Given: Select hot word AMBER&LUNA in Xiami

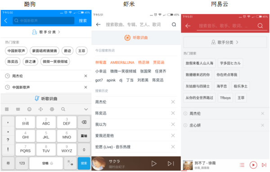Looking at the screenshot, I should click(x=122, y=62).
